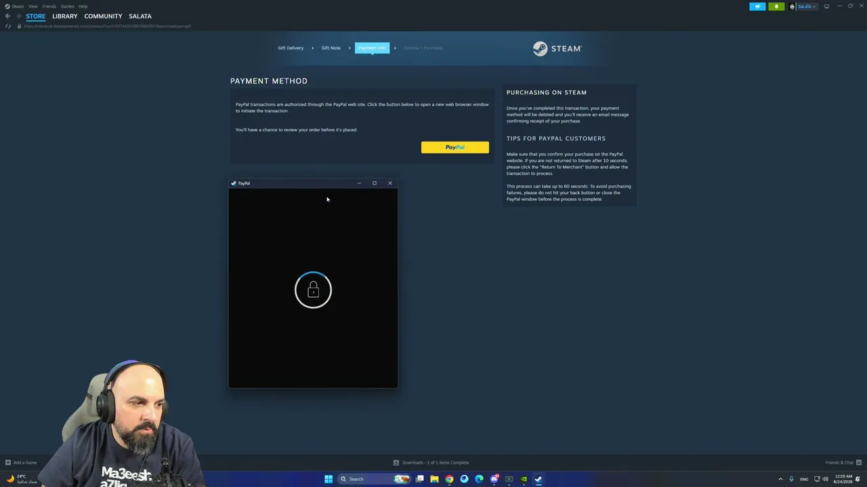The width and height of the screenshot is (867, 487).
Task: Open Task View on the taskbar
Action: (x=420, y=479)
